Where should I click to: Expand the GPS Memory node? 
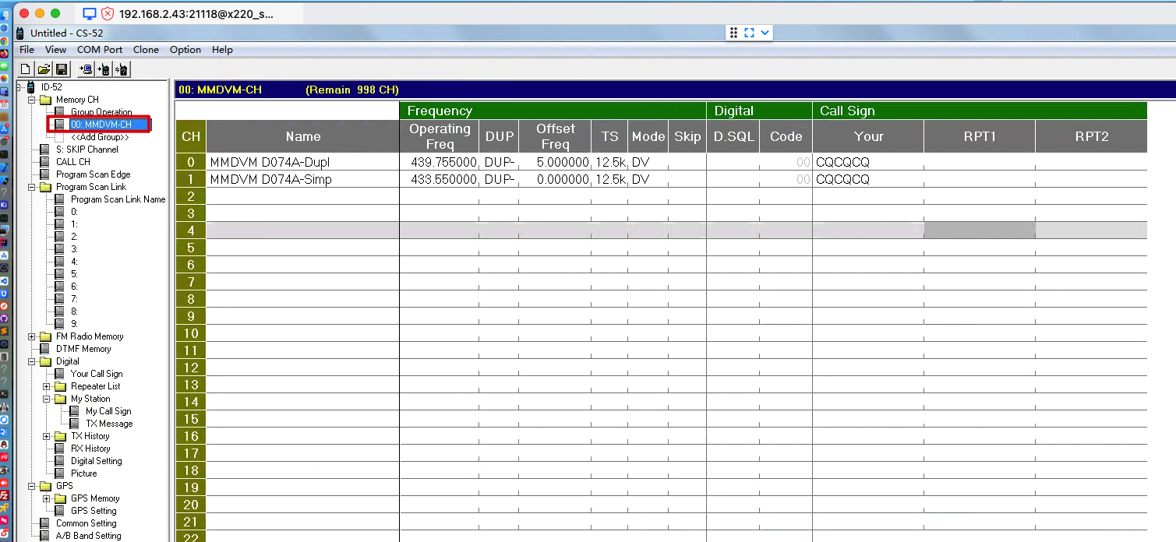click(x=47, y=498)
